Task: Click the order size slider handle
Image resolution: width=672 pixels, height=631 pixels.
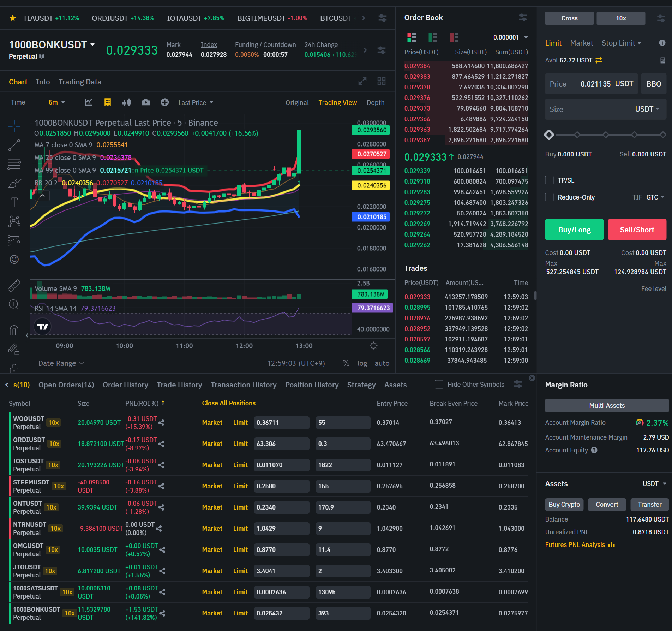Action: point(549,135)
